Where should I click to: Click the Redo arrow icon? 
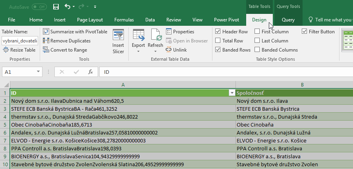coord(81,7)
